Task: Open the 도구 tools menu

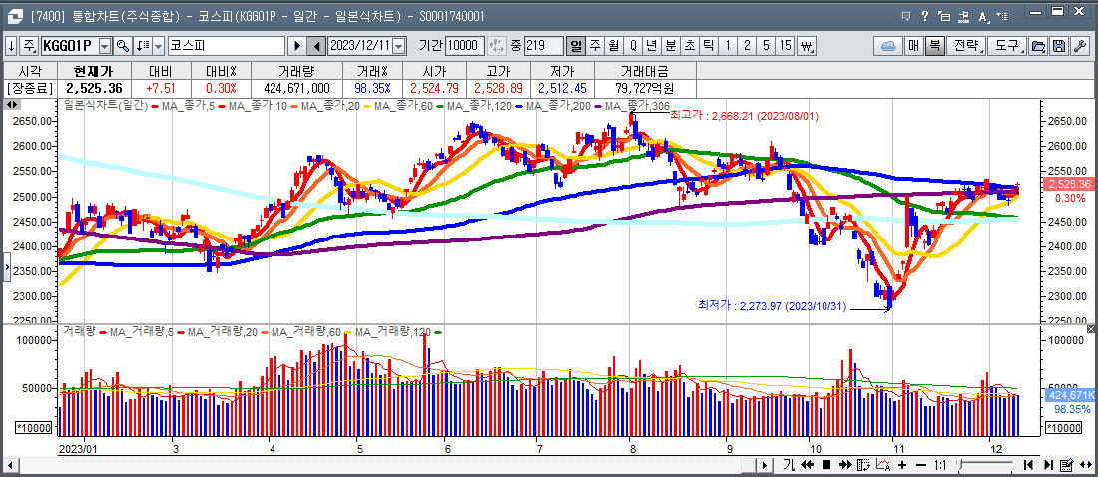Action: coord(1008,46)
